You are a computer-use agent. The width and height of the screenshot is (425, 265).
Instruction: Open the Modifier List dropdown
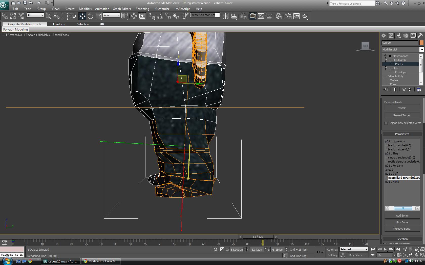click(421, 49)
